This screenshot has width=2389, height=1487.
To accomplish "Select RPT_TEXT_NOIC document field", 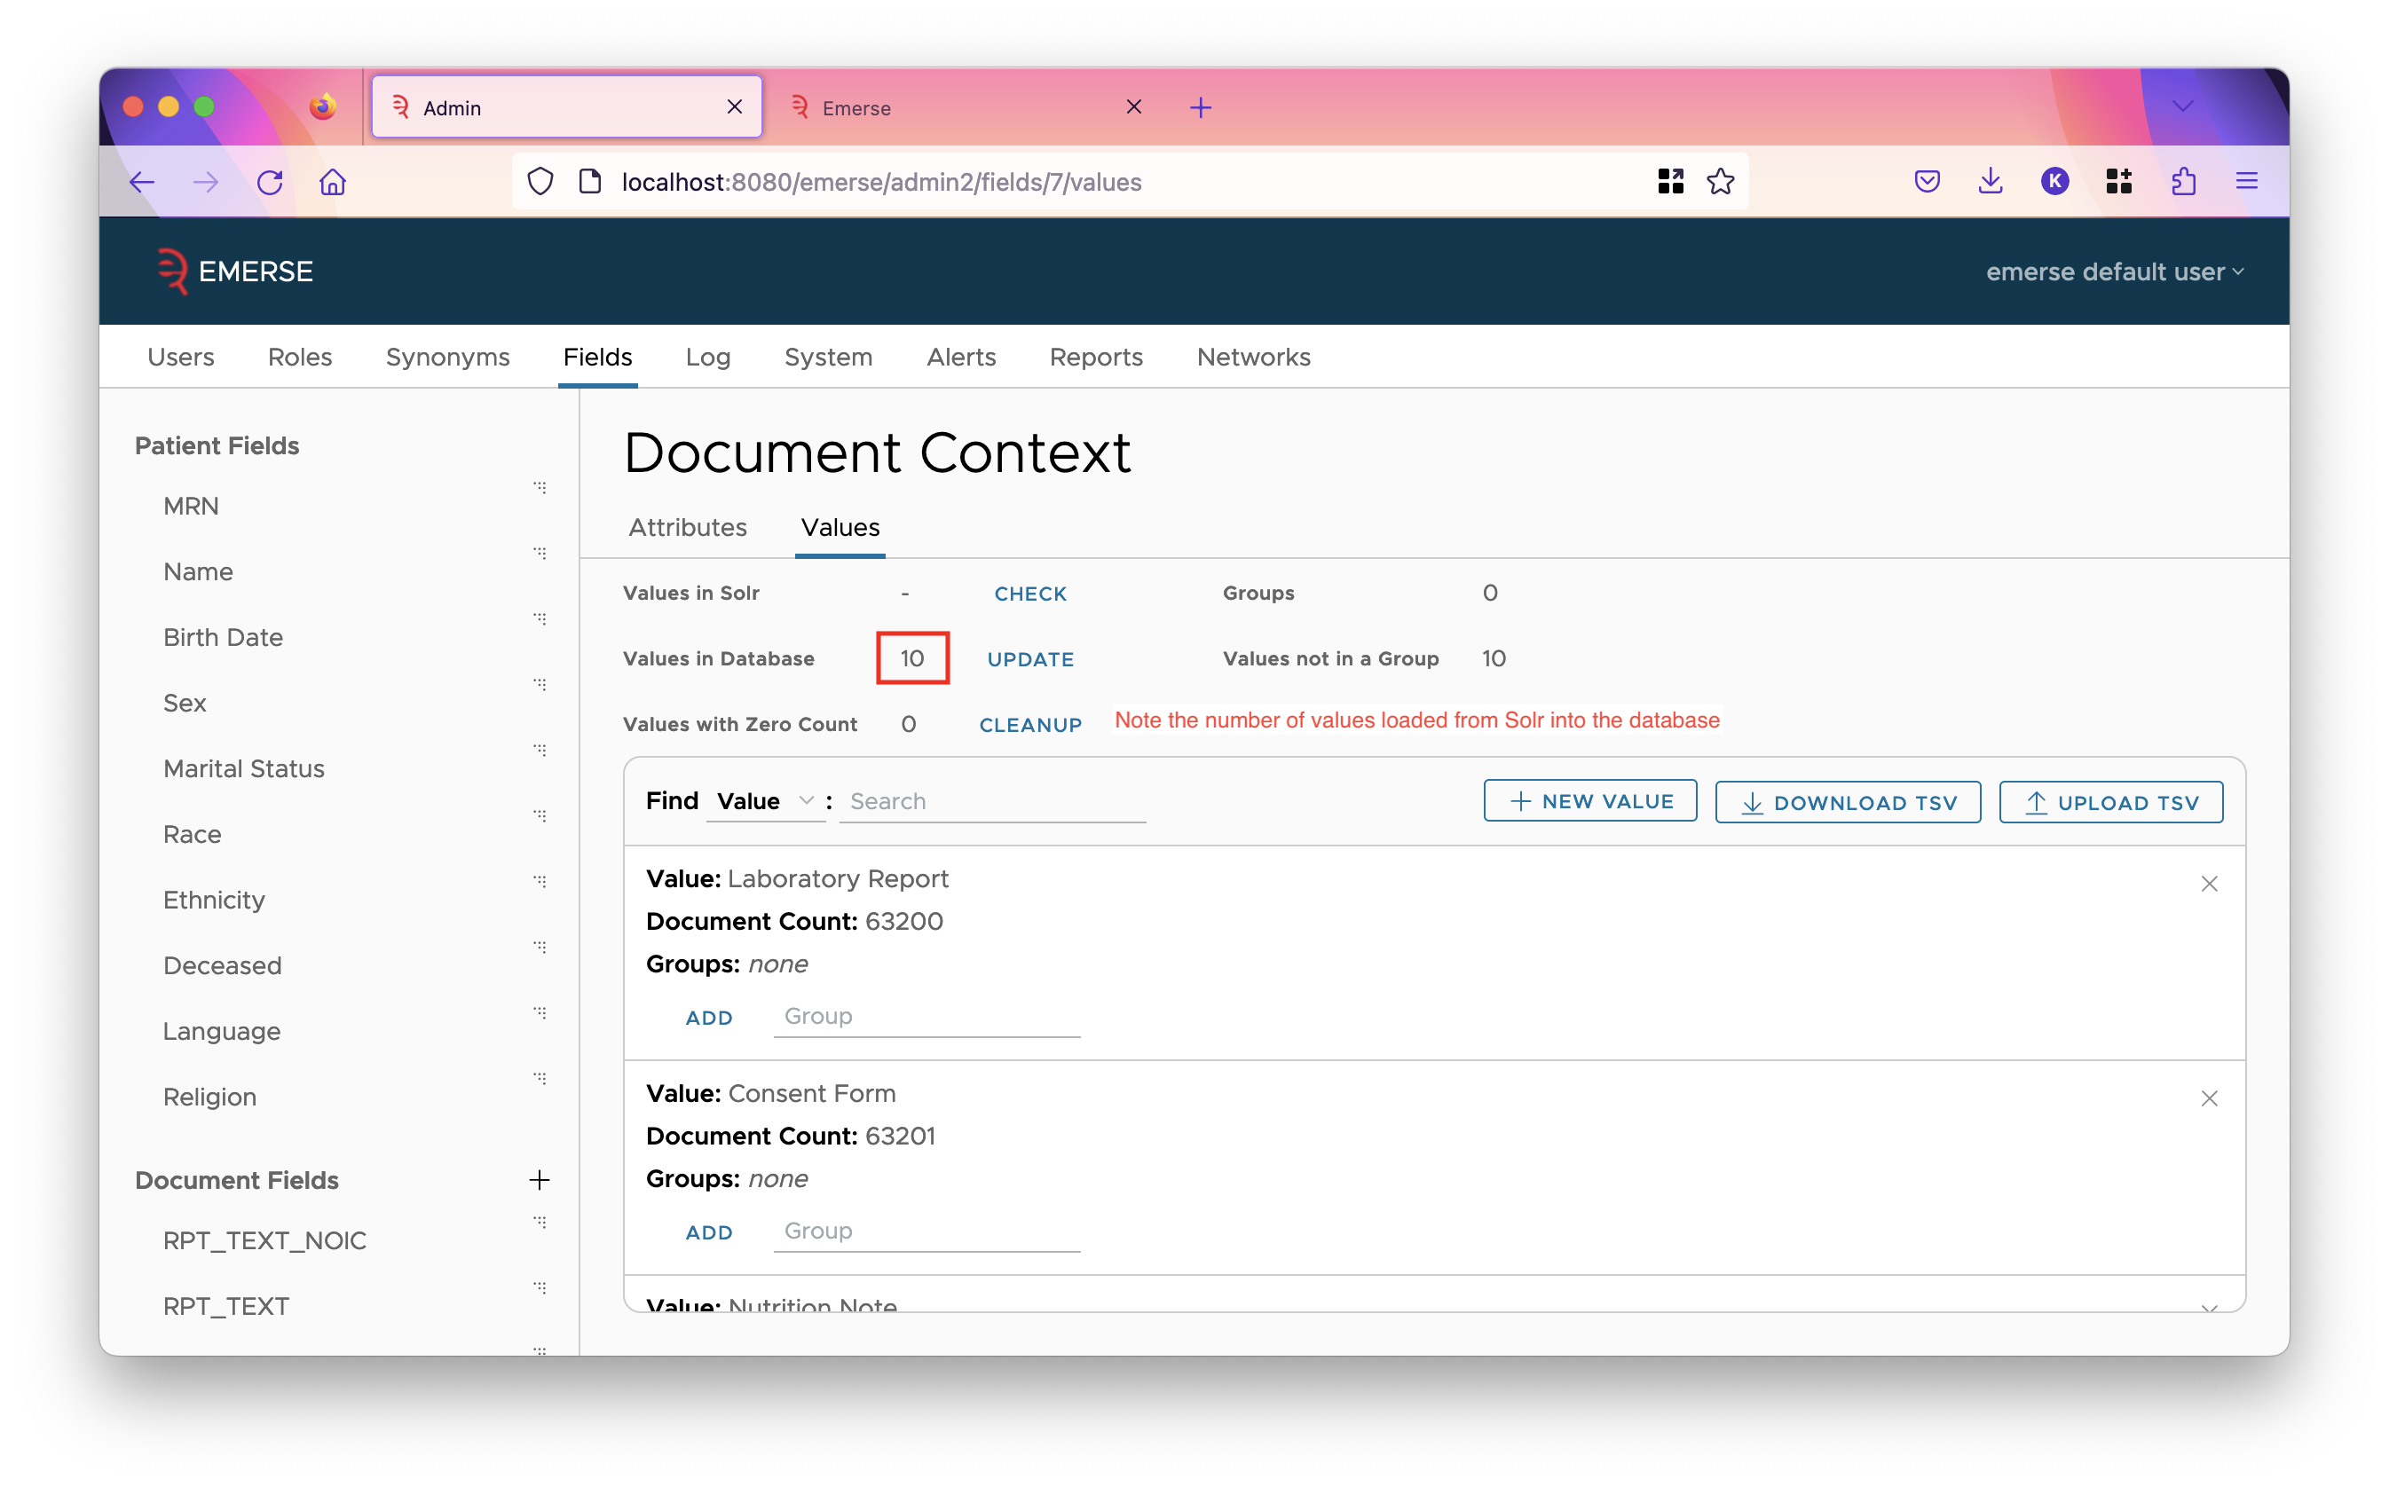I will click(264, 1241).
